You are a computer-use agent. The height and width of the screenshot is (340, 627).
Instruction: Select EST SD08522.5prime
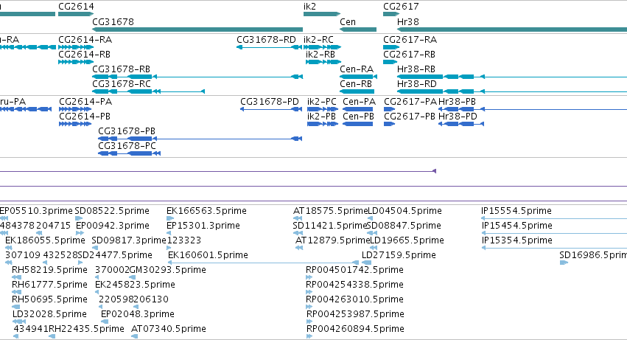112,211
